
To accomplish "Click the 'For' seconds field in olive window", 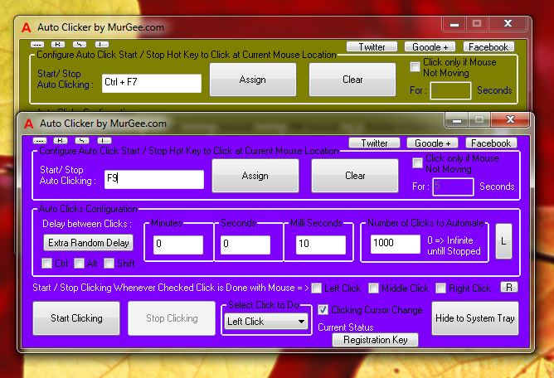I will tap(450, 91).
